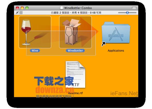Click the toolbar toggle pill button

tap(134, 8)
